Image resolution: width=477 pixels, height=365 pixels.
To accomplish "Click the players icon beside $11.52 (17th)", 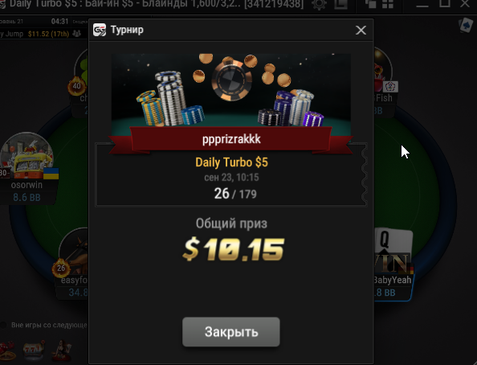I will coord(76,34).
